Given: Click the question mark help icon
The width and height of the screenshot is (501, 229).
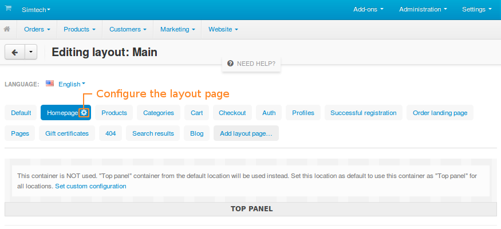Looking at the screenshot, I should (x=230, y=64).
